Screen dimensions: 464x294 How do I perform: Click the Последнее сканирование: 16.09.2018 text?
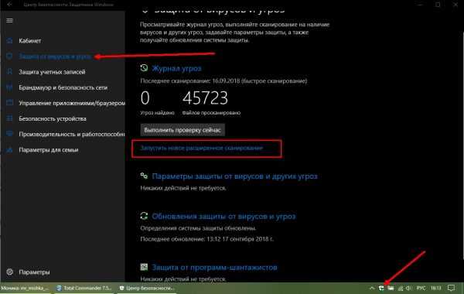[x=223, y=80]
